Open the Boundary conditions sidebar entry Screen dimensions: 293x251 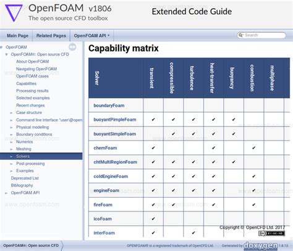coord(34,134)
